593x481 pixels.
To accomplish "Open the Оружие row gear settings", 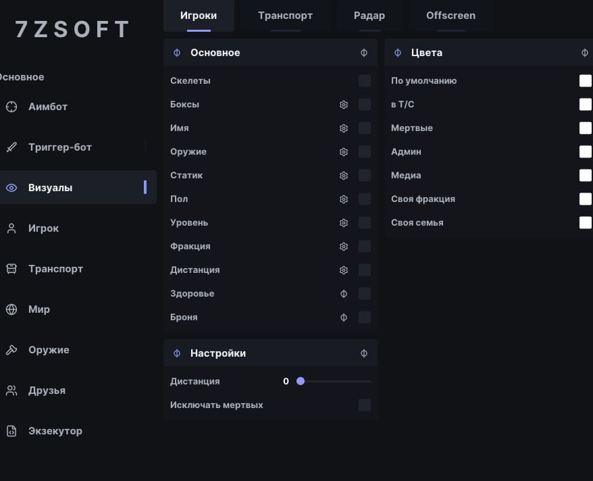I will coord(343,151).
